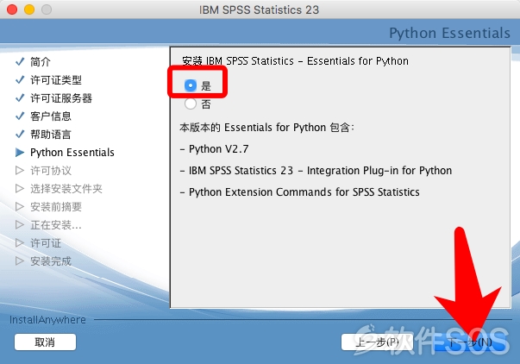Click the 许可证 pending step
520x364 pixels.
46,243
